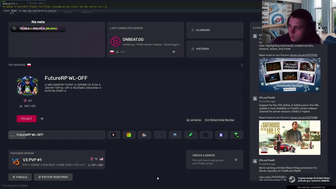
Task: Open the green H server icon
Action: tap(190, 135)
